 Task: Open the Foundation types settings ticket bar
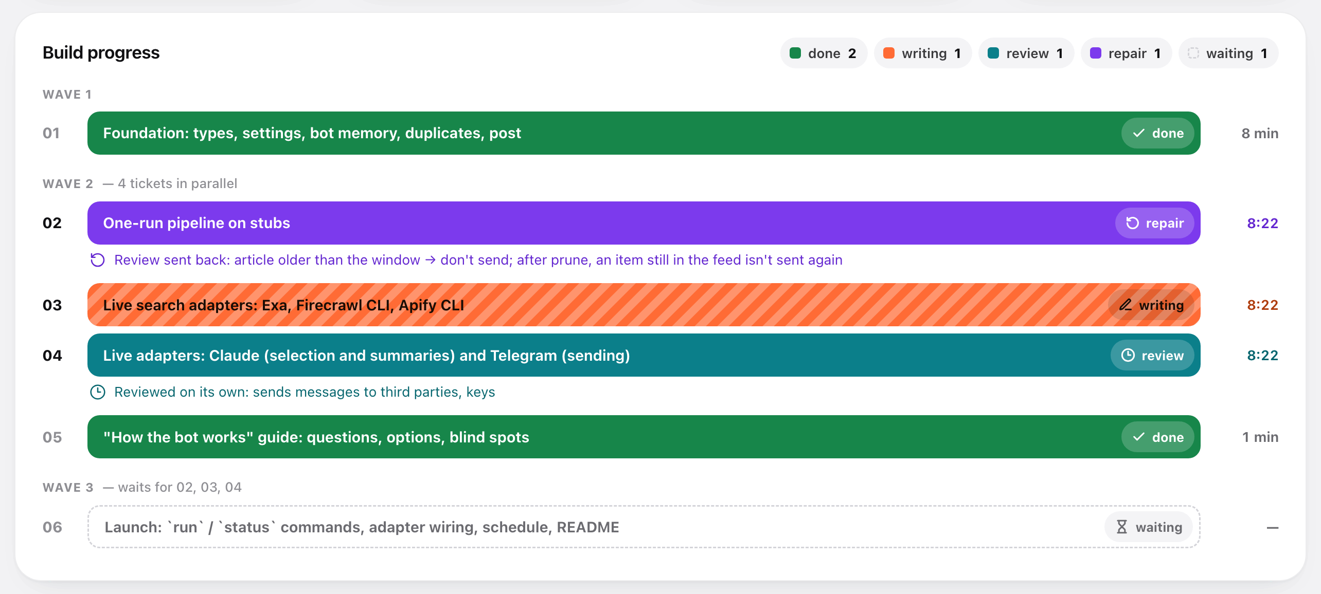[x=644, y=133]
